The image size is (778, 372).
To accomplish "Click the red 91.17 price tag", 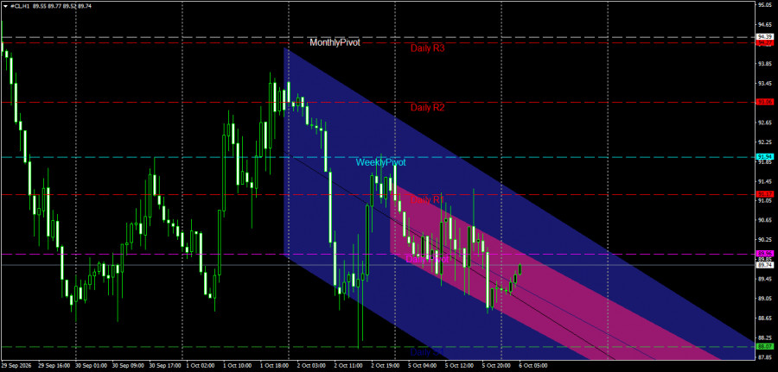I will click(x=765, y=194).
